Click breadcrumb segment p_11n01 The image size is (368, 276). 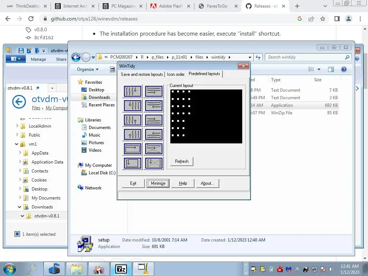(x=179, y=57)
